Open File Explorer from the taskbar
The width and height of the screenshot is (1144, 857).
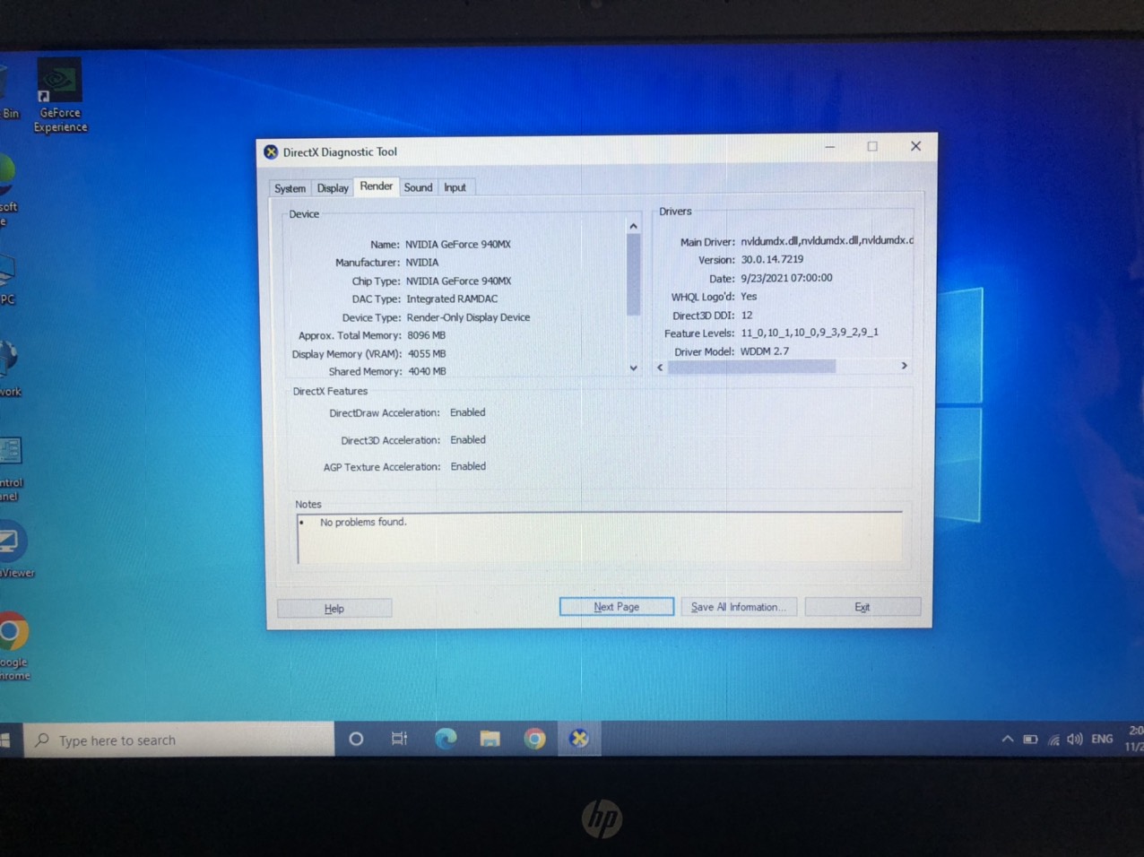(490, 739)
